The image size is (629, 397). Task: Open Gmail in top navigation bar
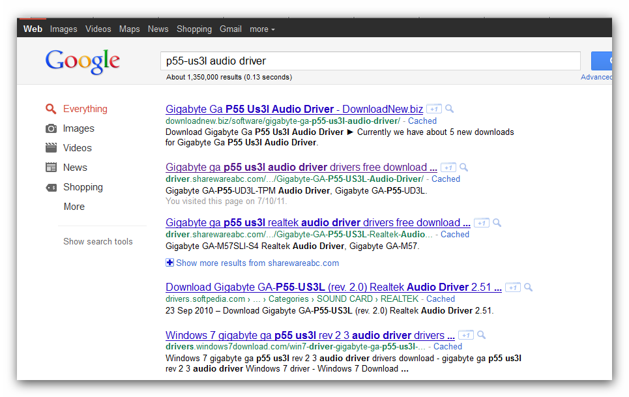point(231,29)
